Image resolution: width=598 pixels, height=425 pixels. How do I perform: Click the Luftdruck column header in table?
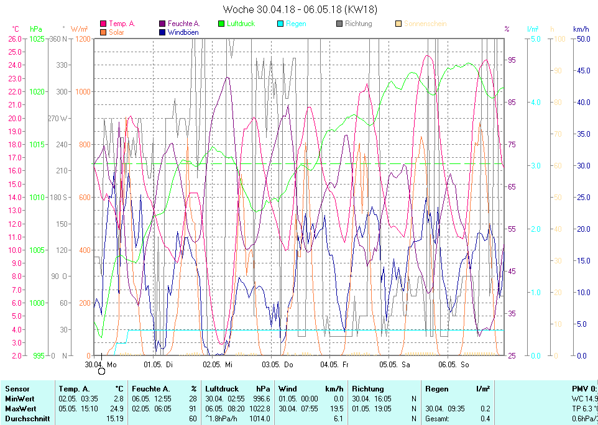[x=222, y=389]
